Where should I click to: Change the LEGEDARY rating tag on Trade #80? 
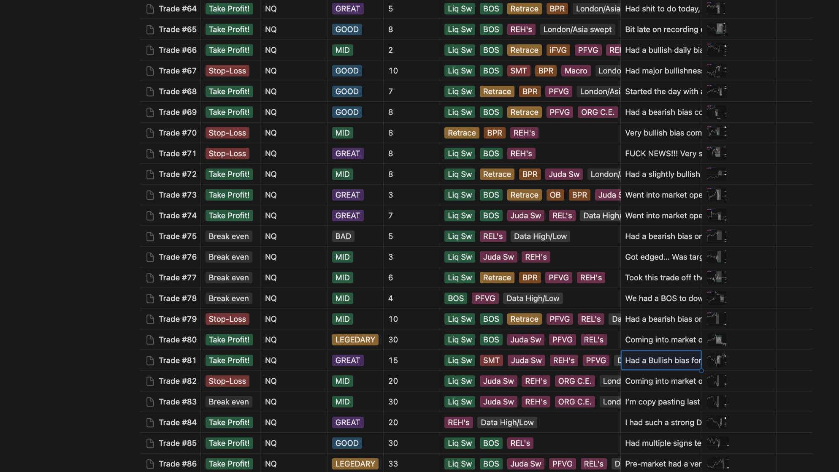click(x=355, y=340)
